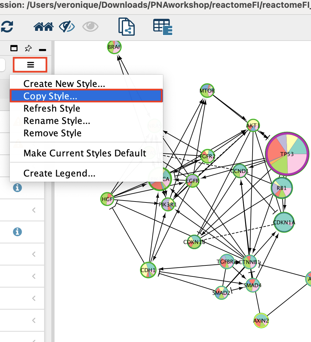
Task: Open the hamburger style options menu
Action: 31,65
